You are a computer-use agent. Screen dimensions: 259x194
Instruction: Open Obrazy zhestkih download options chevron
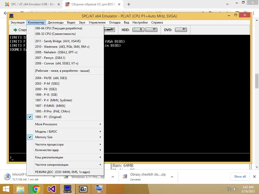[172, 177]
